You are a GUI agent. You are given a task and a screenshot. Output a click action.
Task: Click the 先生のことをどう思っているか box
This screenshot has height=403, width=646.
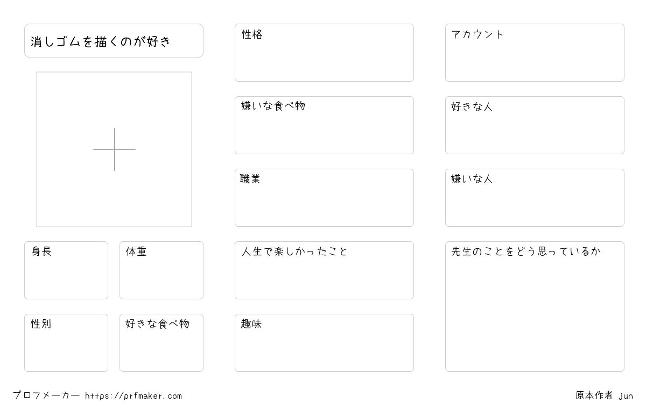click(535, 306)
